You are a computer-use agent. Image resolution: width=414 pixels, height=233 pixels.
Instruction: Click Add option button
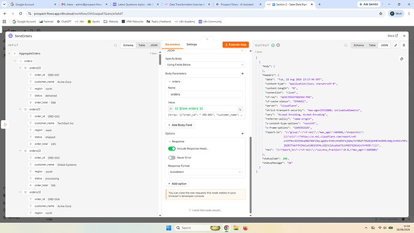(177, 184)
